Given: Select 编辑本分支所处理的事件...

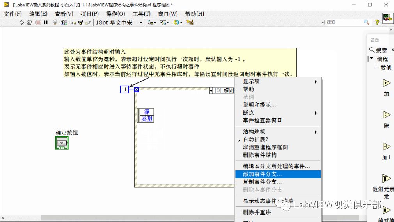Looking at the screenshot, I should [278, 166].
